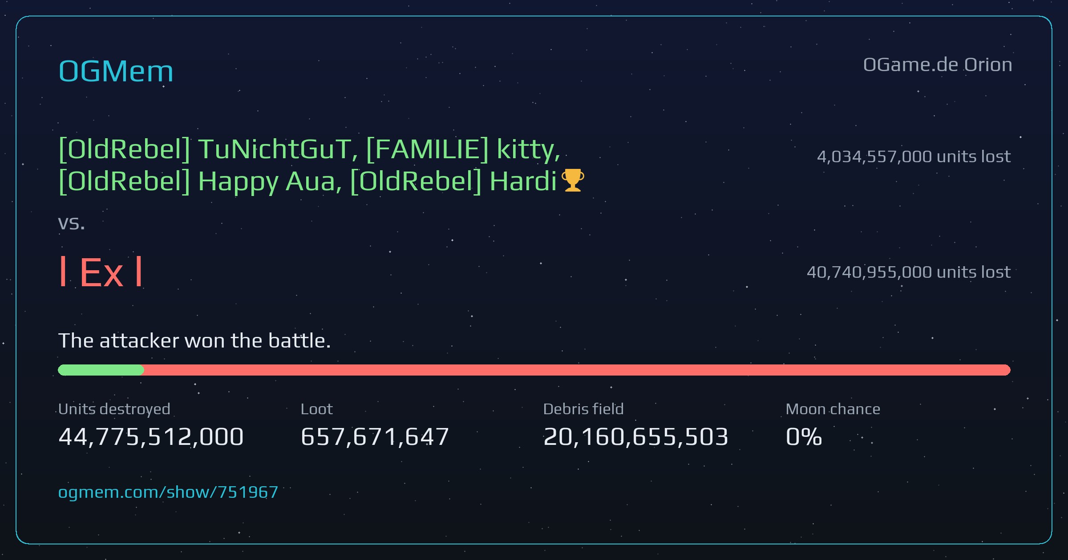Open the ogmem.com/show/751967 link
This screenshot has width=1068, height=560.
[168, 492]
